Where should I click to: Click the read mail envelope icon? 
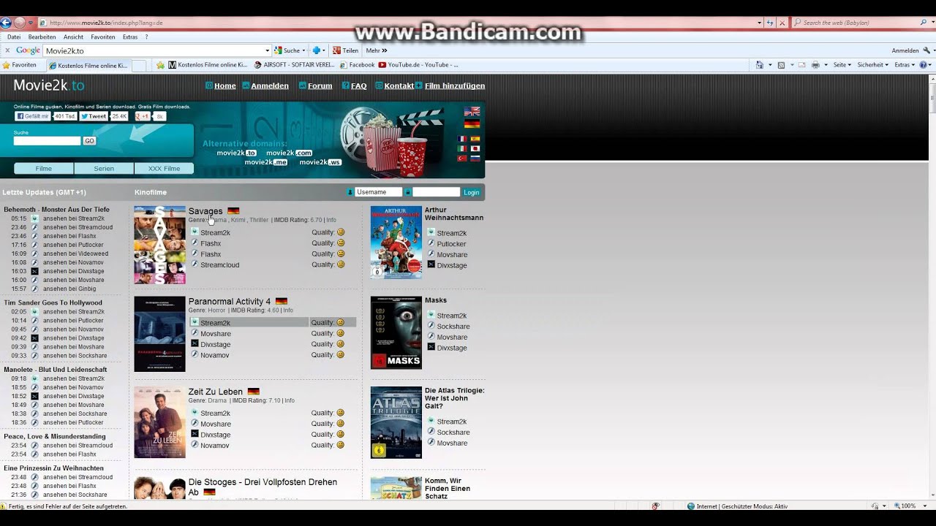click(801, 65)
